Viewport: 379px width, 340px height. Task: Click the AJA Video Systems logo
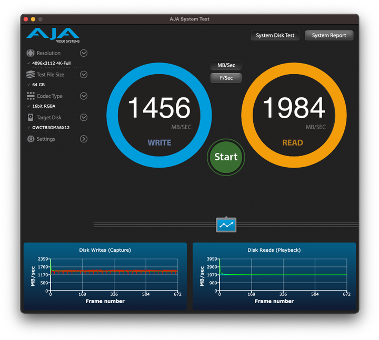click(x=53, y=35)
